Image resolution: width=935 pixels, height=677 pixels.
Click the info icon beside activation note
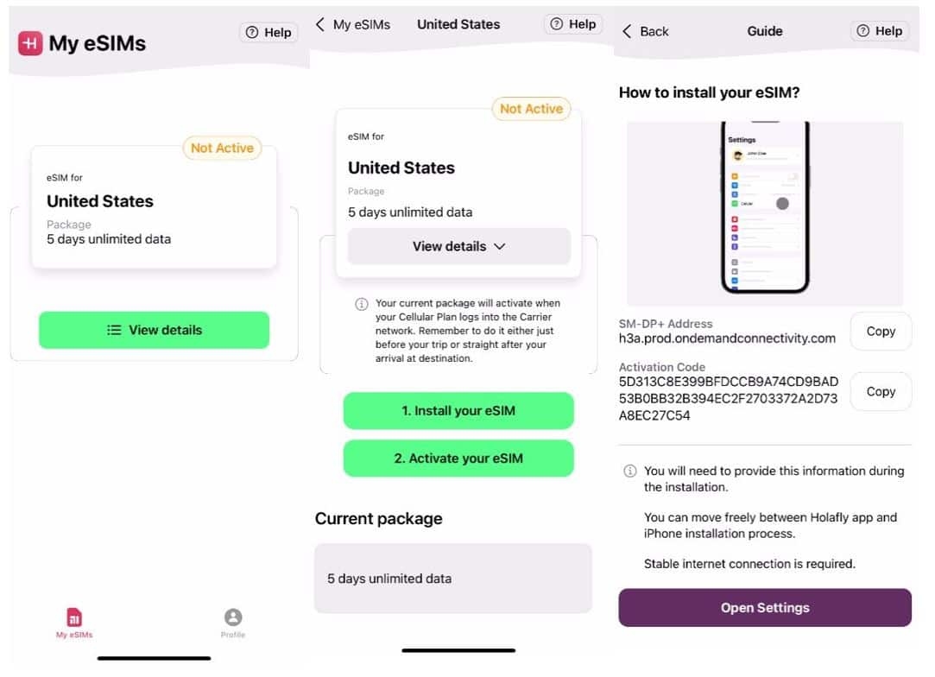click(362, 304)
